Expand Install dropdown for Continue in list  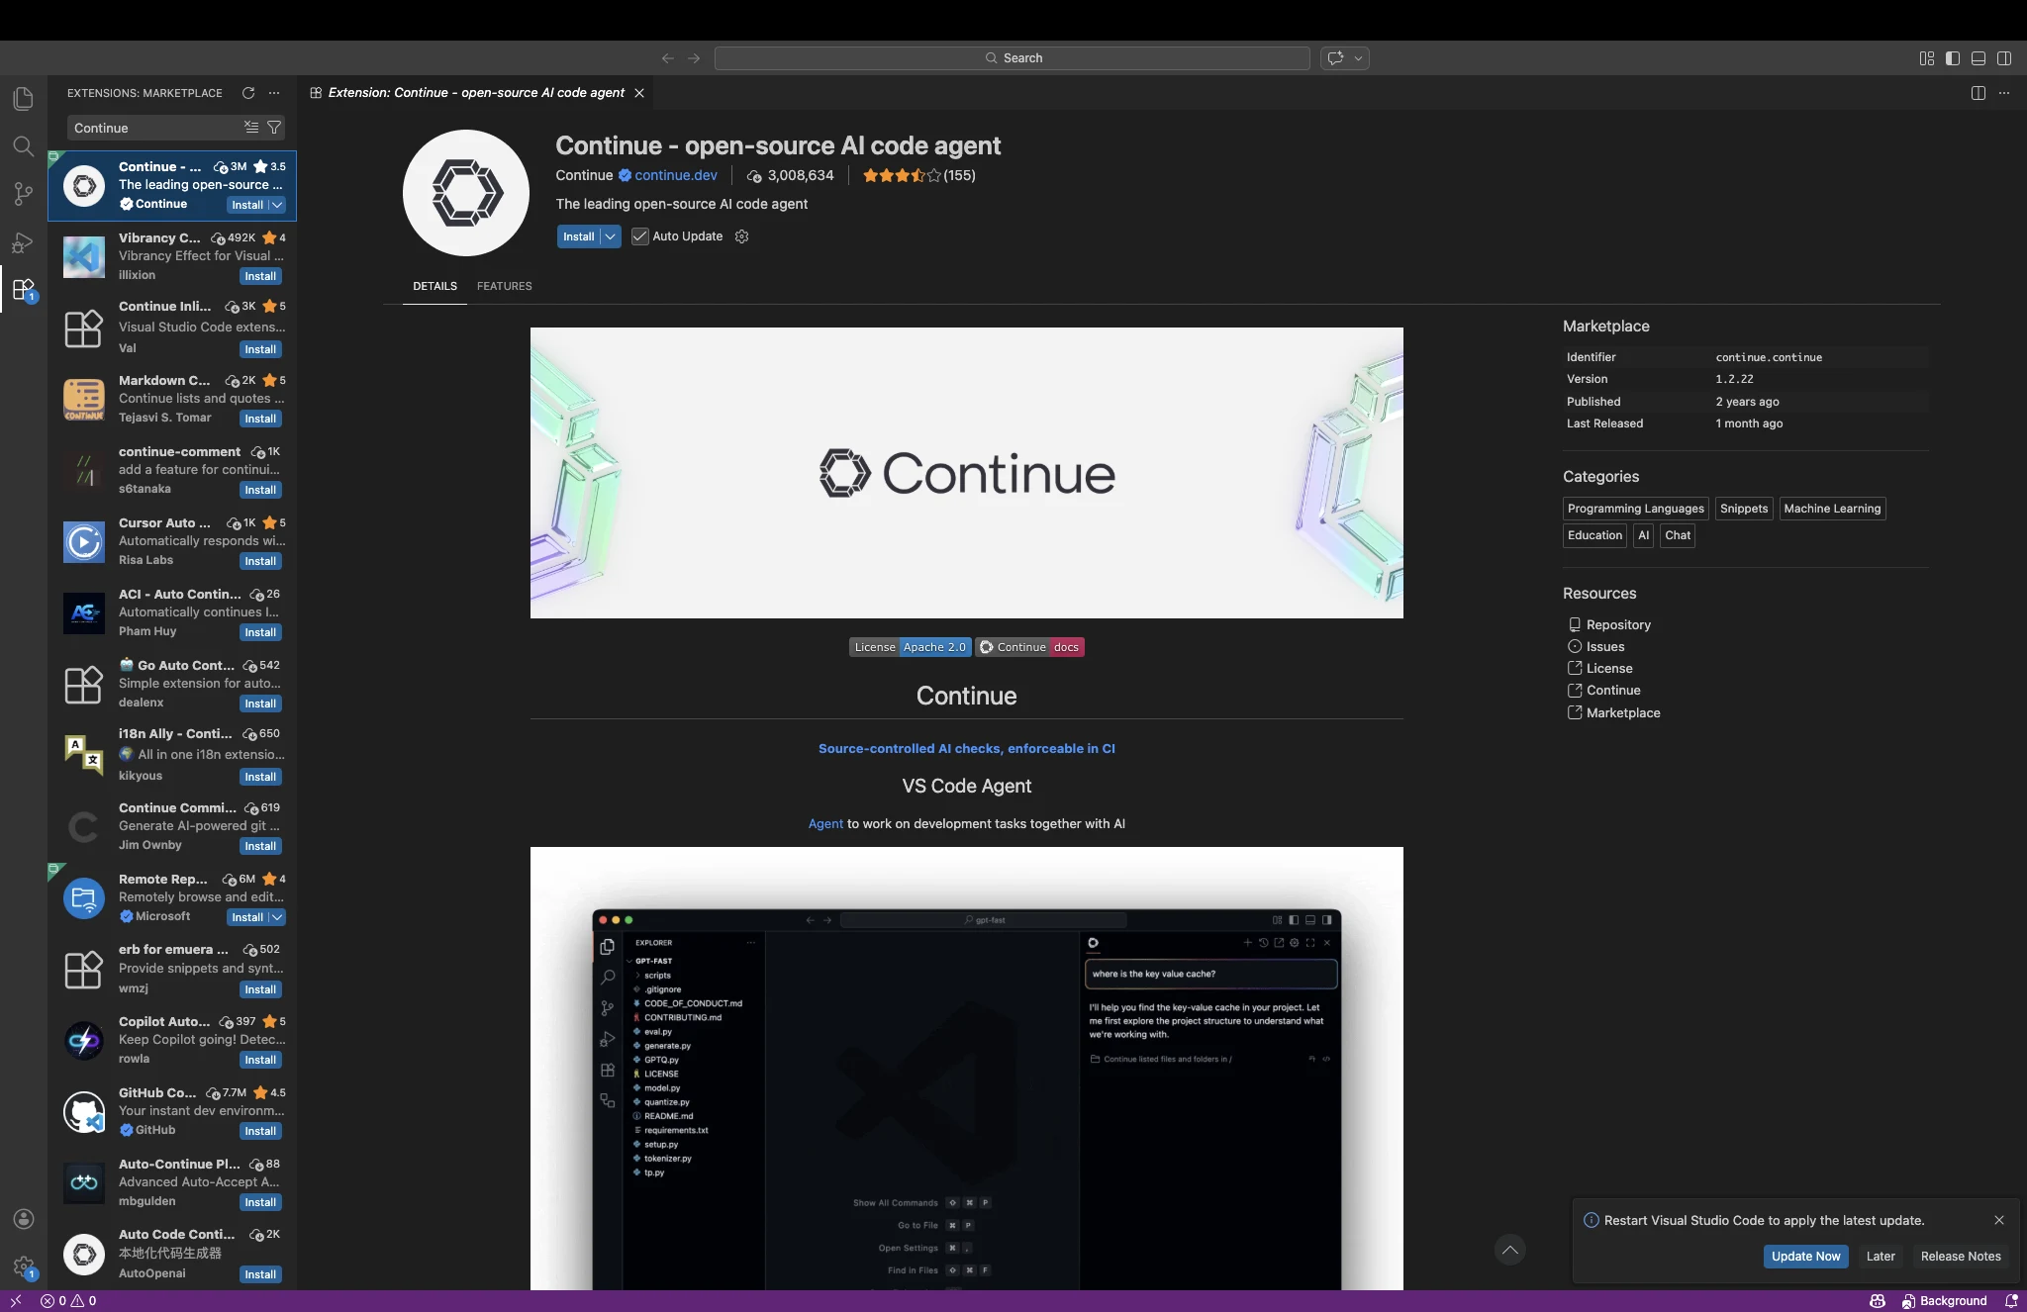click(277, 205)
